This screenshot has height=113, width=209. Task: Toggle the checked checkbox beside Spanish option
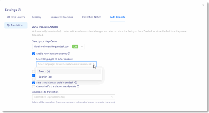[x=34, y=75]
